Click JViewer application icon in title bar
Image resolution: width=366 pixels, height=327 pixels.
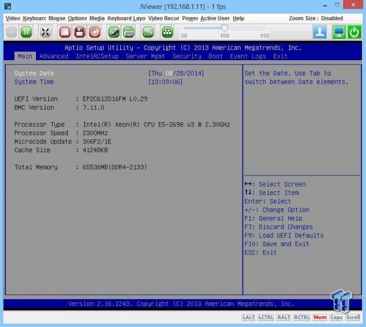tap(8, 6)
